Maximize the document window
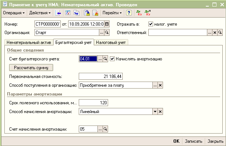The width and height of the screenshot is (226, 146). (215, 5)
